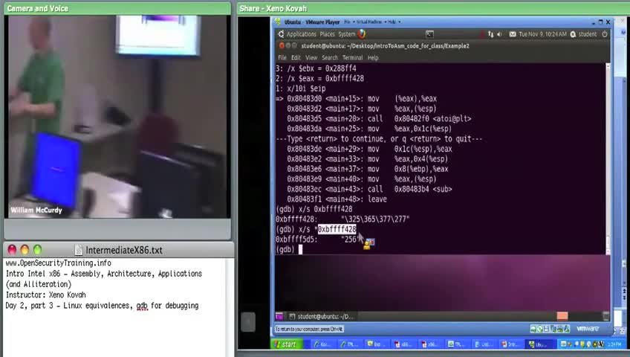The image size is (630, 357).
Task: Click the www.OpenSecurityTraining.info text line
Action: coord(58,263)
